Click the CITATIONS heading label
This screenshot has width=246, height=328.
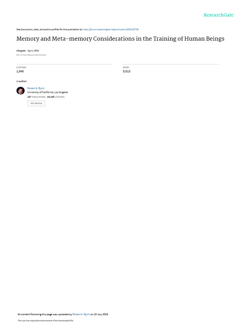(x=21, y=67)
